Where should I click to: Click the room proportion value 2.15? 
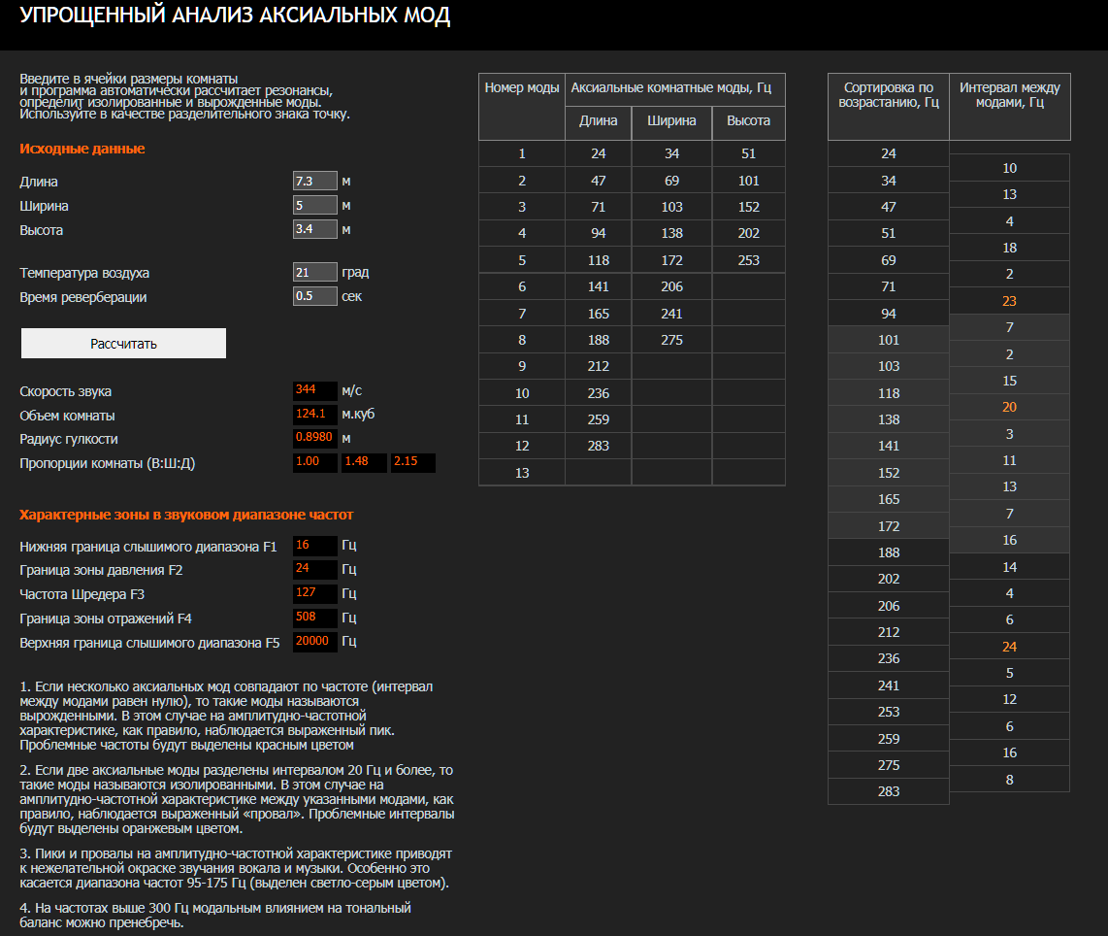pyautogui.click(x=413, y=462)
